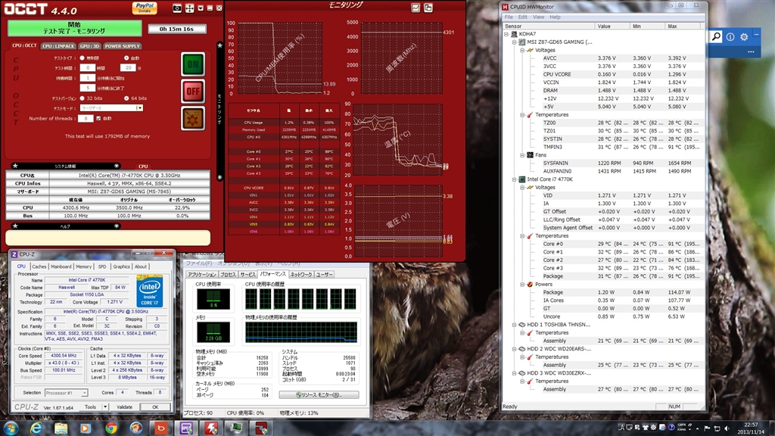775x436 pixels.
Task: Select the 64 bits radio option
Action: click(125, 98)
